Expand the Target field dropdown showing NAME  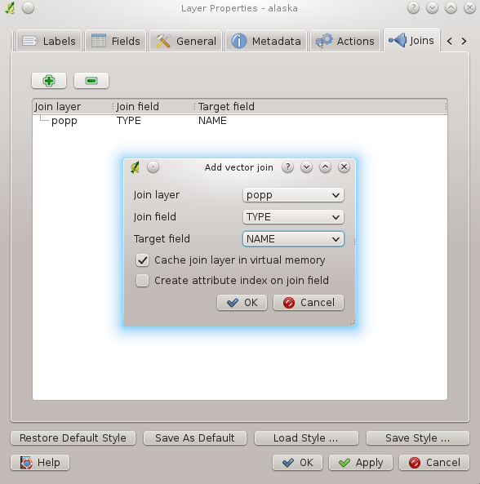[x=293, y=239]
